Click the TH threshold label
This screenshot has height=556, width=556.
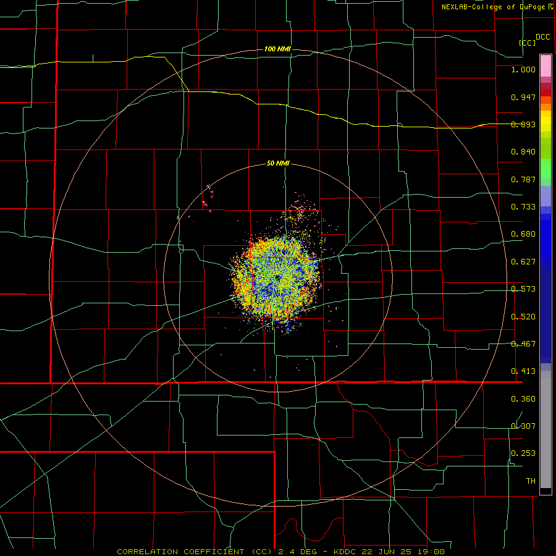(x=531, y=481)
